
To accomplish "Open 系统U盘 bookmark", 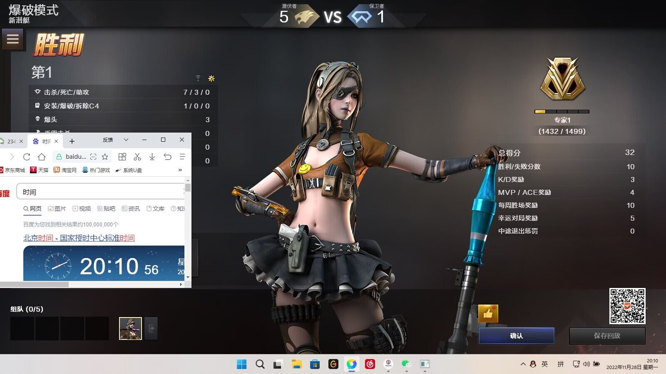I will point(129,170).
